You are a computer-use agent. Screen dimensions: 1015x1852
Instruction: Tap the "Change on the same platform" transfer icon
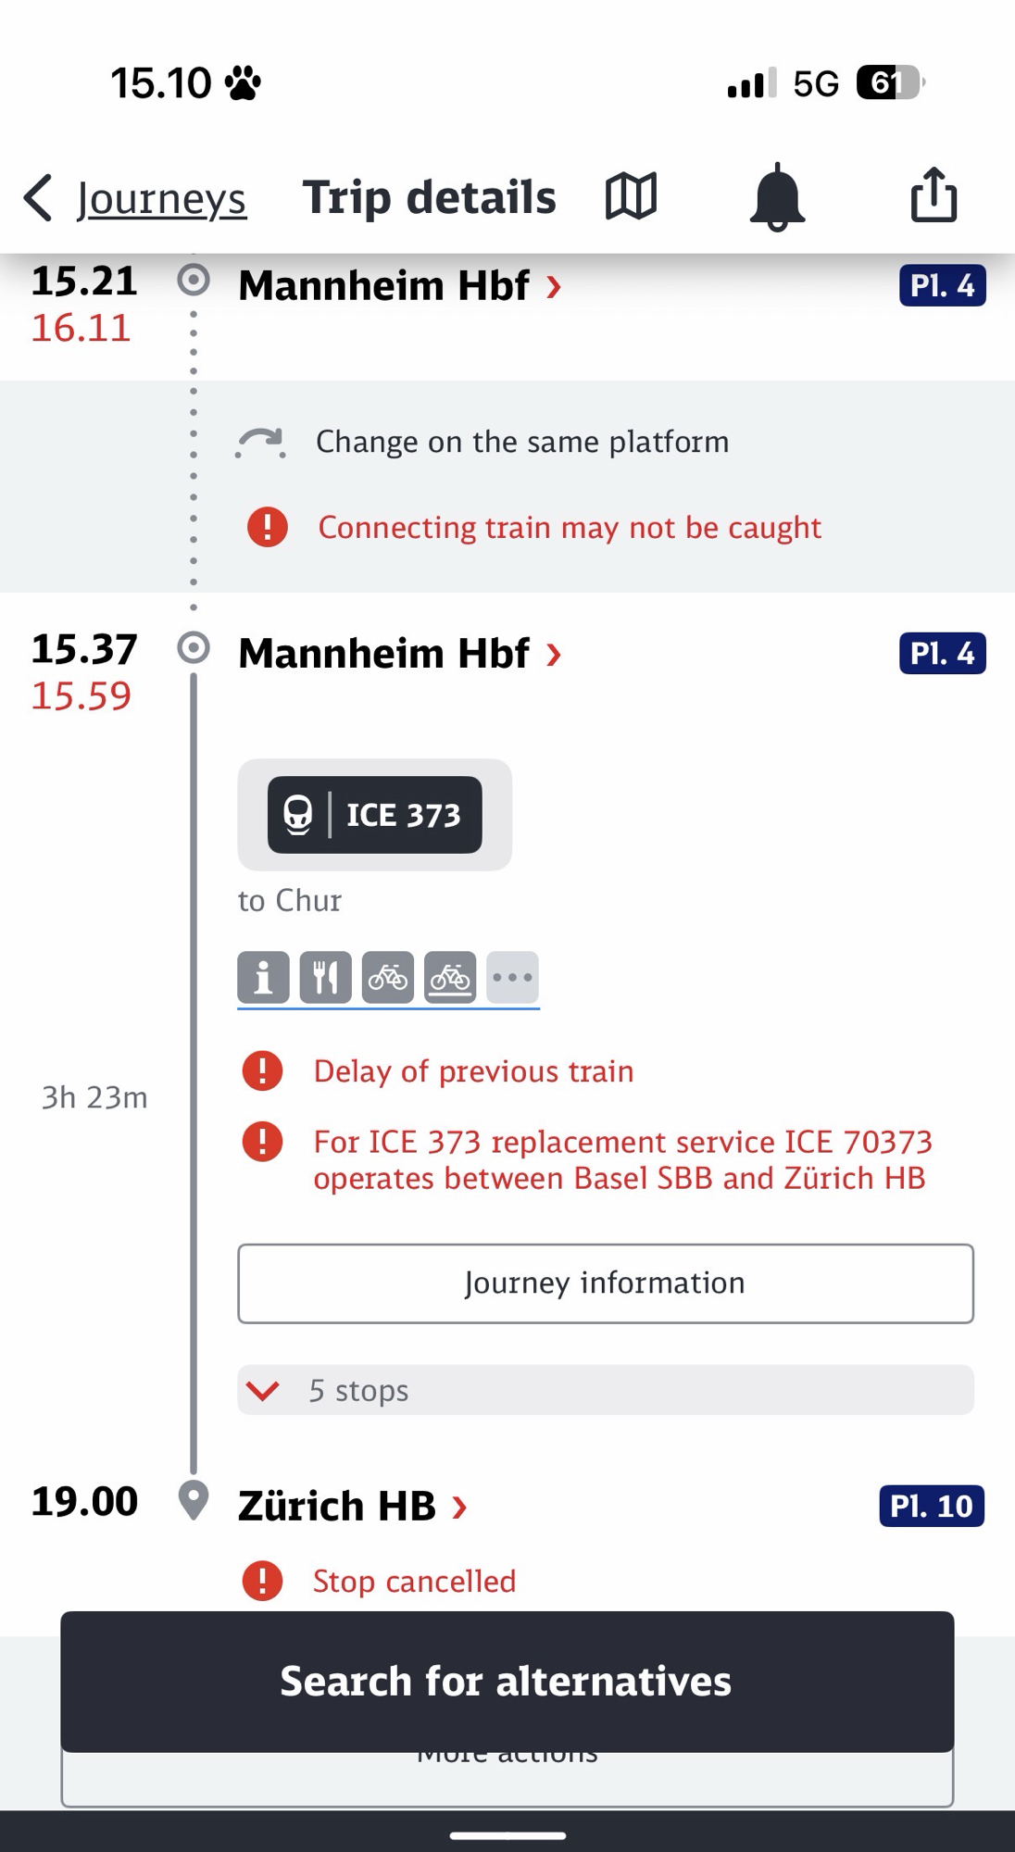pos(260,443)
